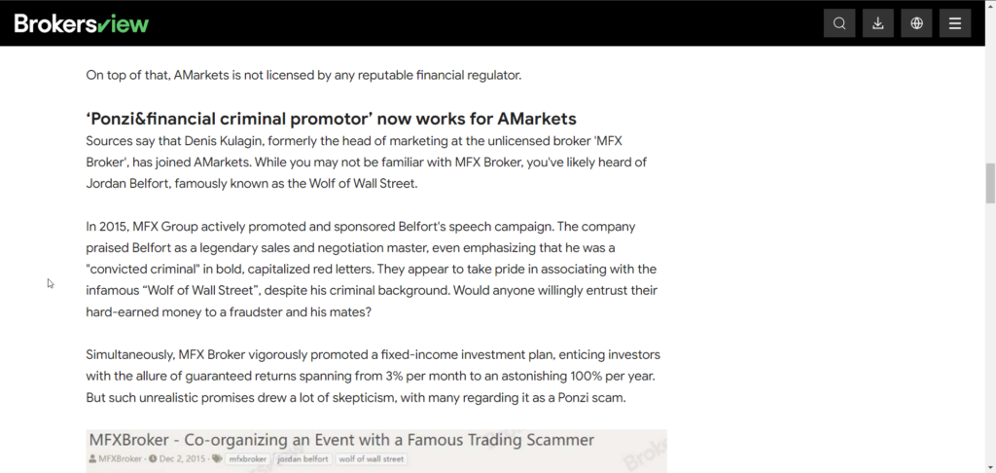Click the 'mfxbroker' tag label
996x473 pixels.
(x=248, y=459)
